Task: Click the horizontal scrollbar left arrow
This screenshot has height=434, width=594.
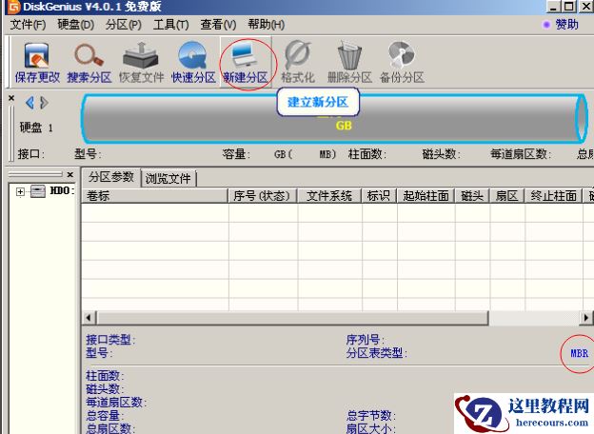Action: (89, 318)
